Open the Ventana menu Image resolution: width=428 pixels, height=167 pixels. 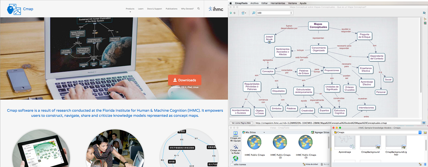click(x=293, y=3)
